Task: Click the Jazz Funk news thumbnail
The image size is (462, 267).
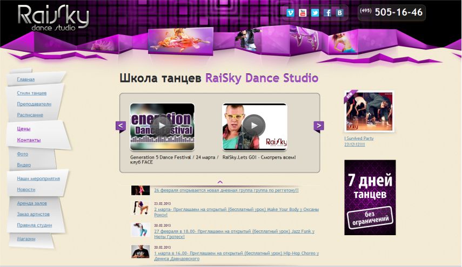Action: tap(140, 230)
